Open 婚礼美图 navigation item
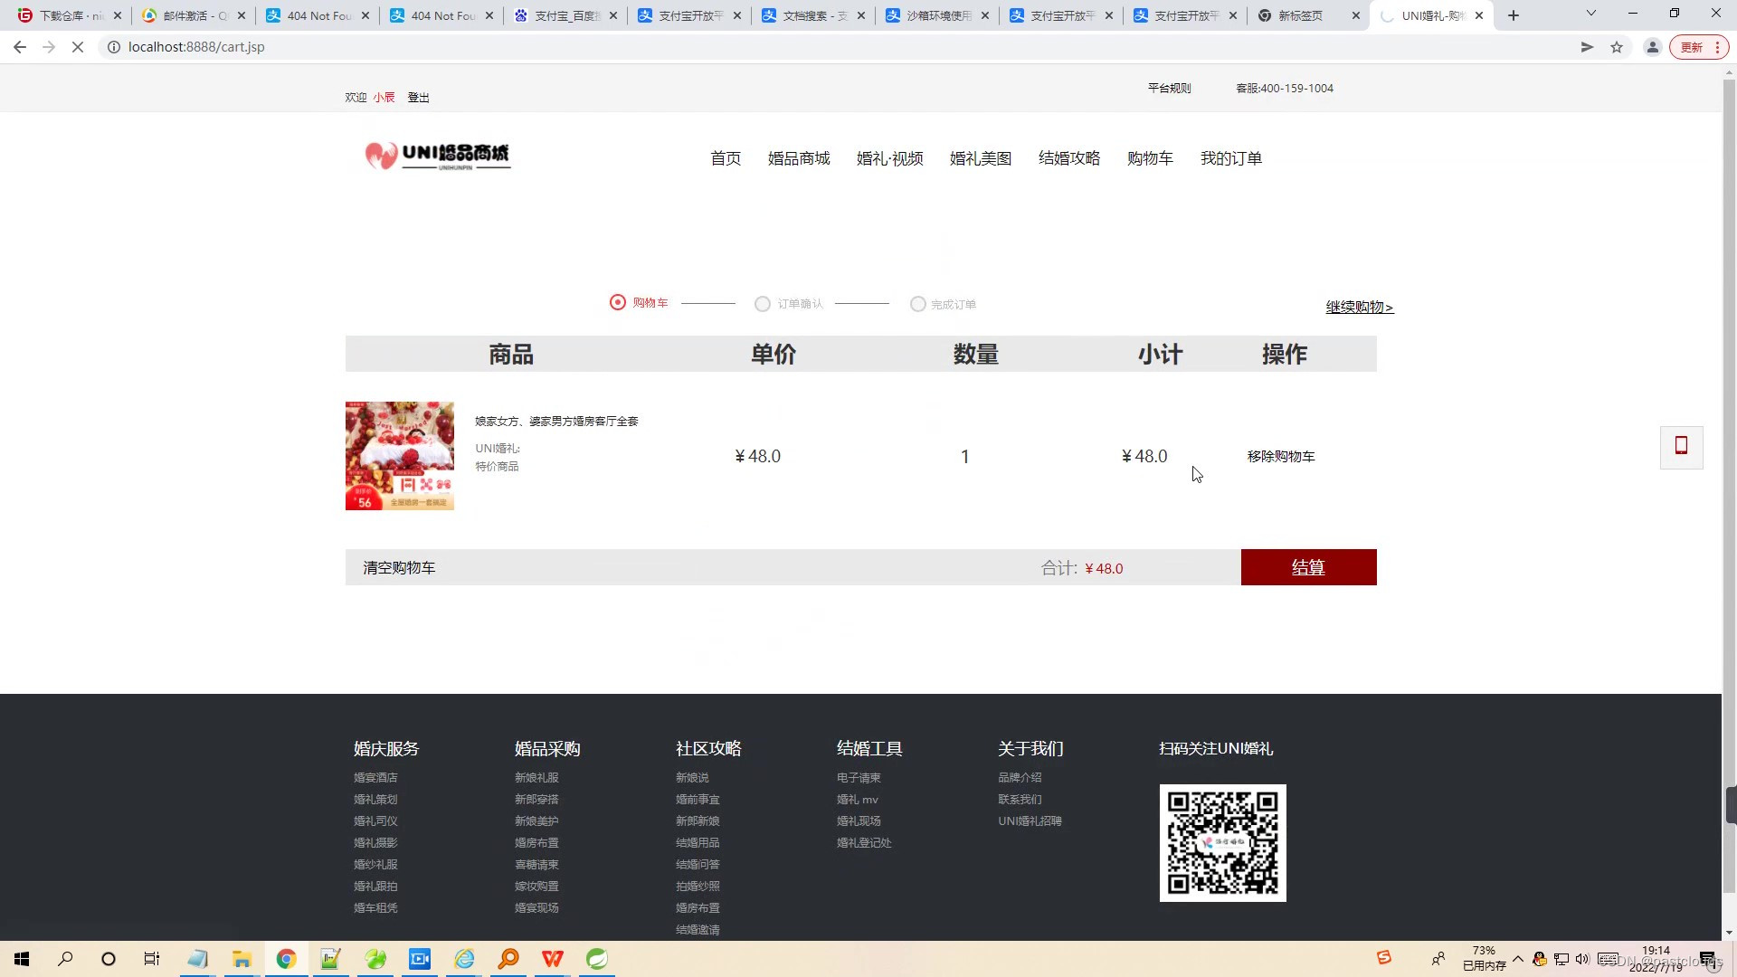The height and width of the screenshot is (977, 1737). coord(981,158)
